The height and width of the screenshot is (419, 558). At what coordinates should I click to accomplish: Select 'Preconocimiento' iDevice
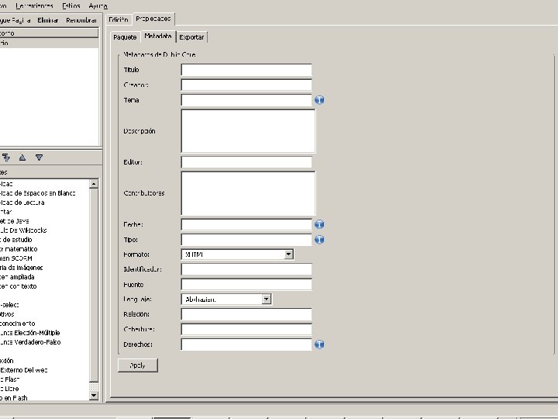point(17,323)
